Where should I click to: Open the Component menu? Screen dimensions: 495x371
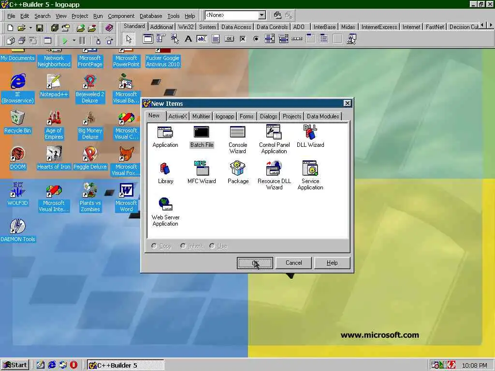click(x=121, y=16)
